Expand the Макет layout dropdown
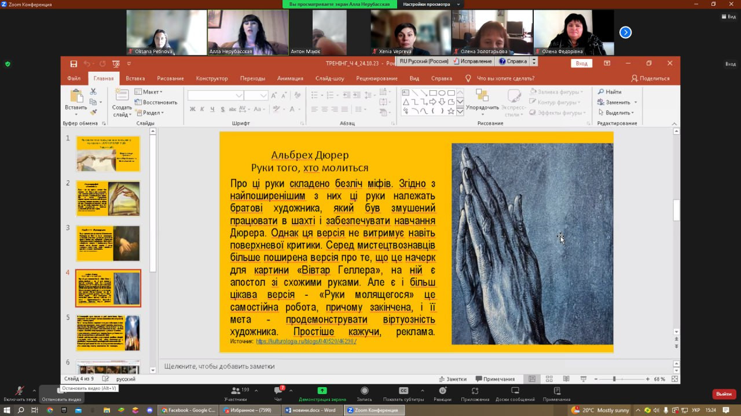Image resolution: width=741 pixels, height=416 pixels. click(x=152, y=92)
